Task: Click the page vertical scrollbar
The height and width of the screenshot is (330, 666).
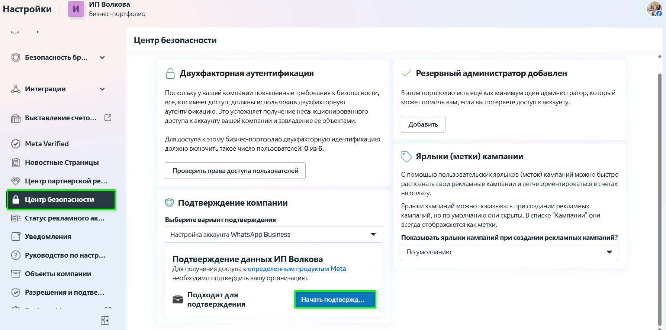Action: pyautogui.click(x=660, y=186)
